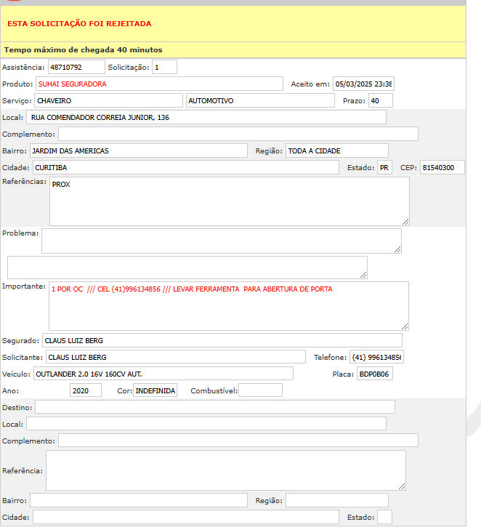Viewport: 481px width, 530px height.
Task: Click the Veículo field showing OUTLANDER 2.0
Action: click(162, 374)
